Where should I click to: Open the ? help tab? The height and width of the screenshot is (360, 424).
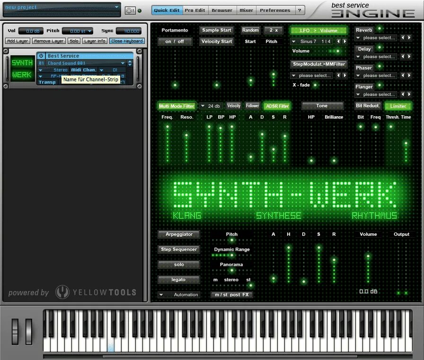300,10
